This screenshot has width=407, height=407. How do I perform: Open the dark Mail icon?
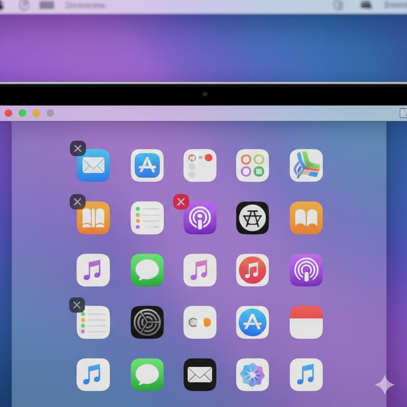pyautogui.click(x=200, y=375)
